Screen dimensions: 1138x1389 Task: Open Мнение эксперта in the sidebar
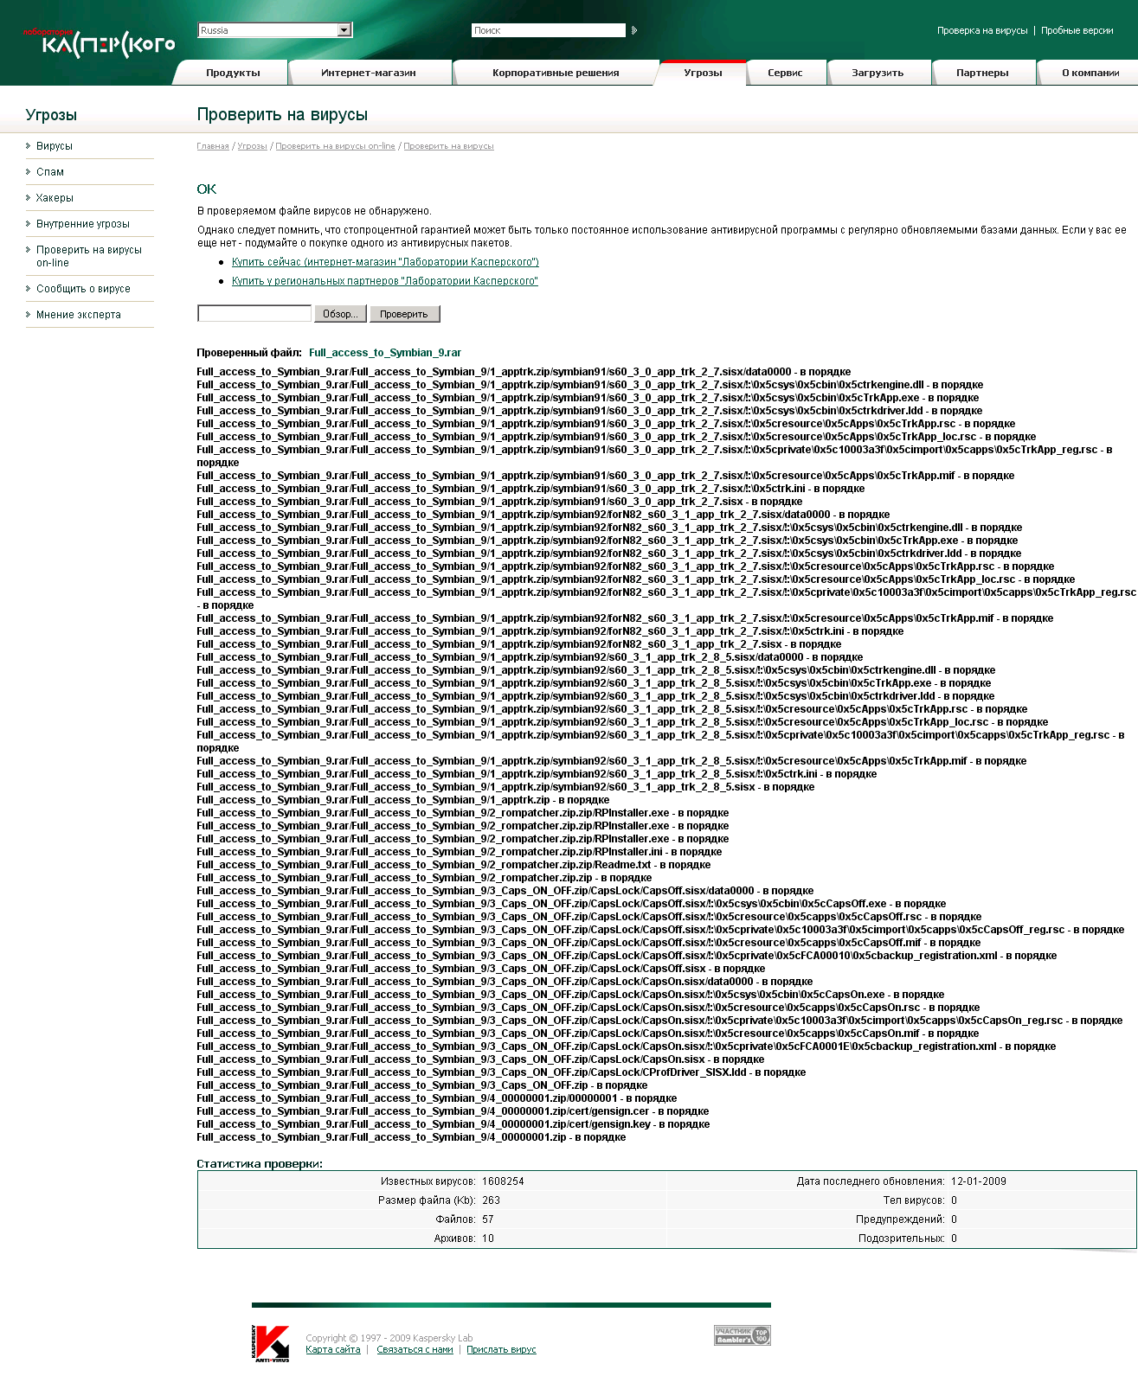coord(79,315)
